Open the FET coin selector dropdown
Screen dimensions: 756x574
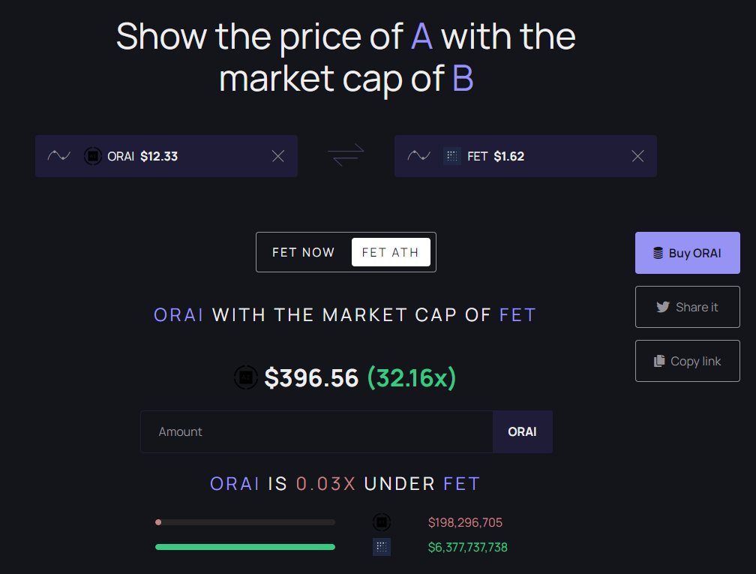(526, 156)
